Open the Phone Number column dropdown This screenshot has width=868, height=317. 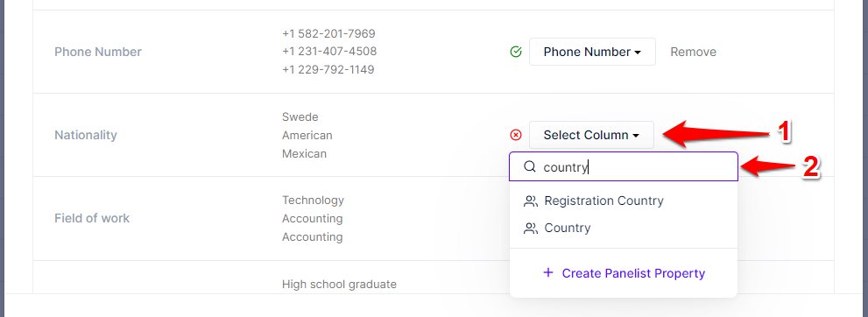tap(592, 52)
